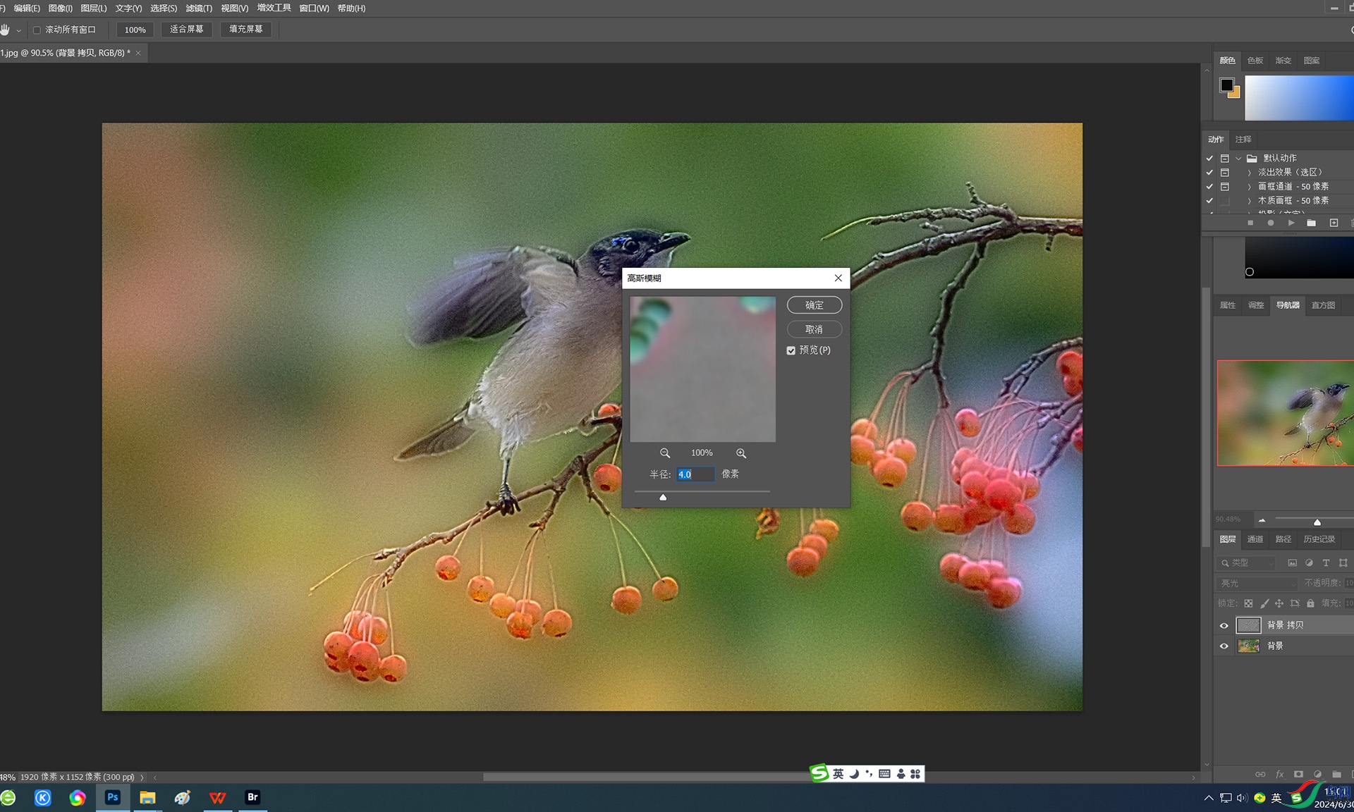Adjust the Gaussian Blur radius slider handle
1354x812 pixels.
tap(663, 497)
